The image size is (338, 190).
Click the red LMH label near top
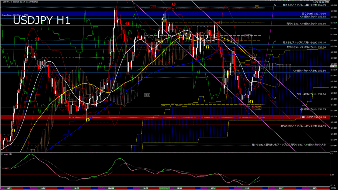[x=153, y=7]
